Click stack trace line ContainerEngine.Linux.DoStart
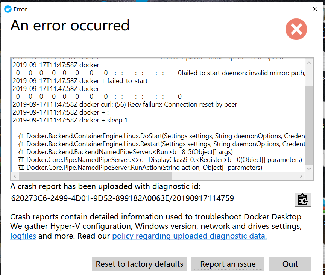The width and height of the screenshot is (325, 275). click(161, 136)
